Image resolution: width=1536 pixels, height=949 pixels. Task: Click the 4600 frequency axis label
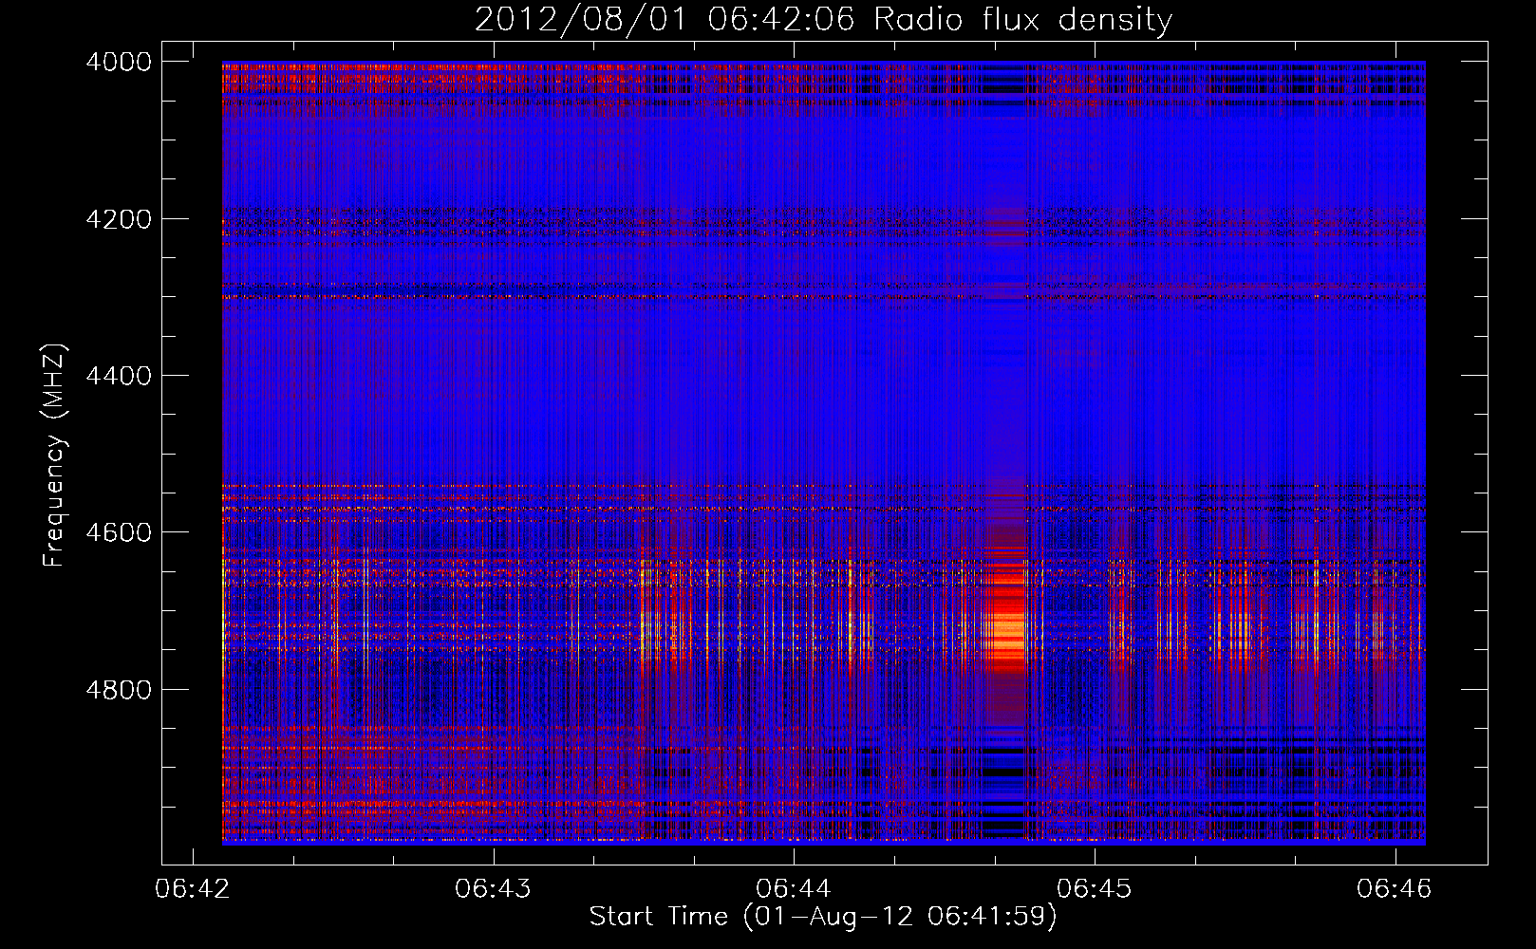point(119,532)
